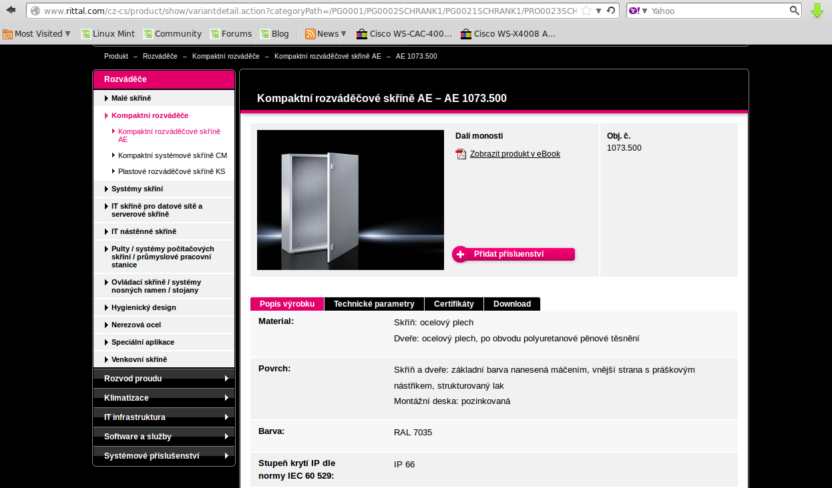Viewport: 832px width, 488px height.
Task: Switch to the Technické parametry tab
Action: pos(374,304)
